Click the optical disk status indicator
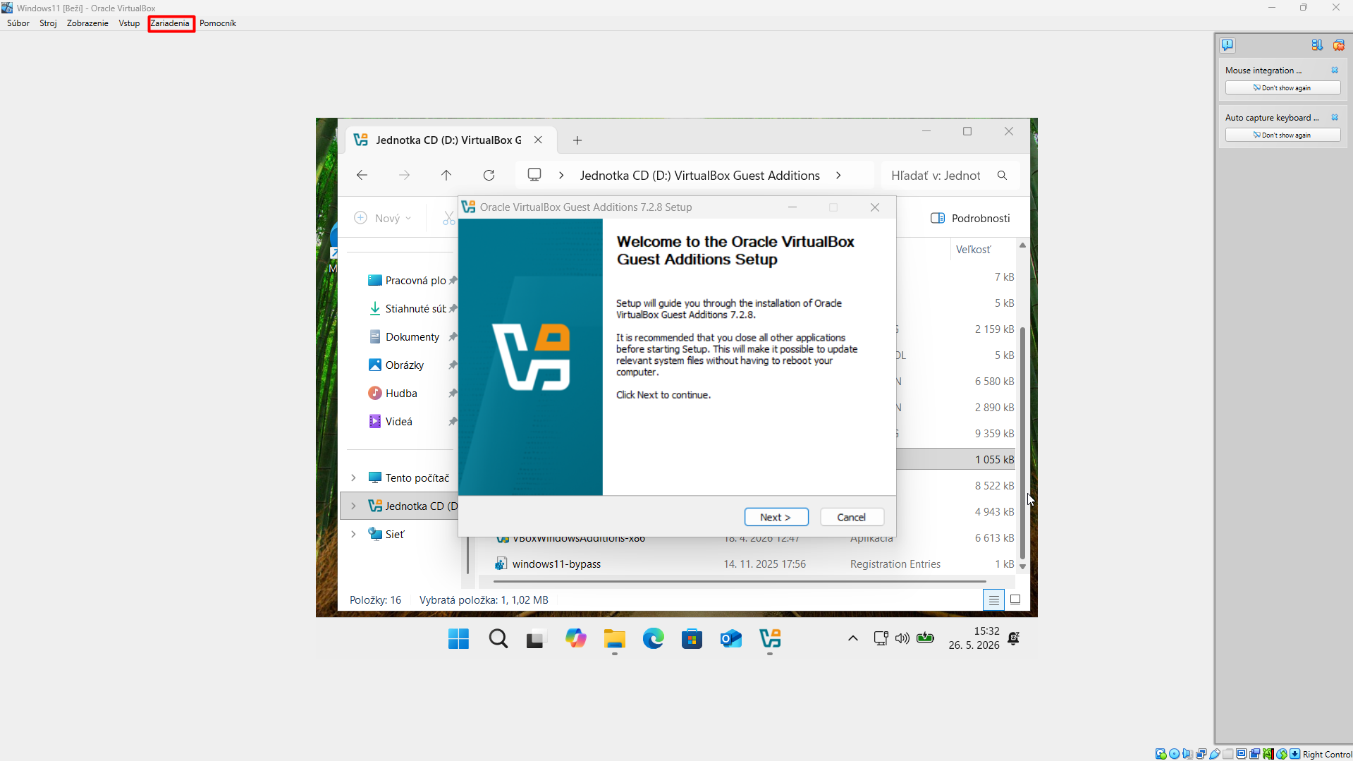Image resolution: width=1353 pixels, height=761 pixels. 1174,754
